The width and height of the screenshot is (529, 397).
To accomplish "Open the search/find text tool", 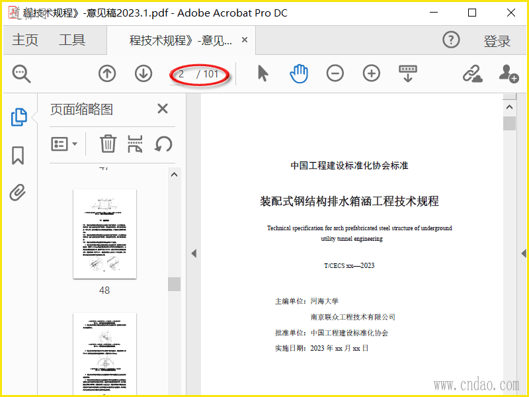I will (22, 74).
